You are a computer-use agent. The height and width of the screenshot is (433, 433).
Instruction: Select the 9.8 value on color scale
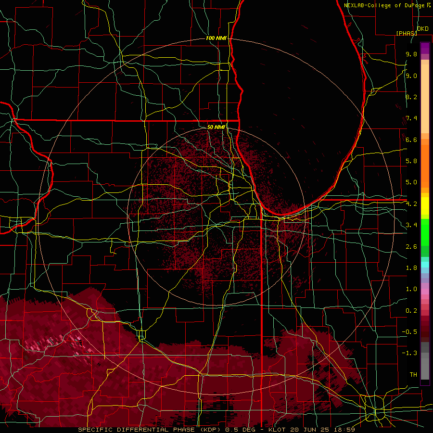[x=411, y=54]
